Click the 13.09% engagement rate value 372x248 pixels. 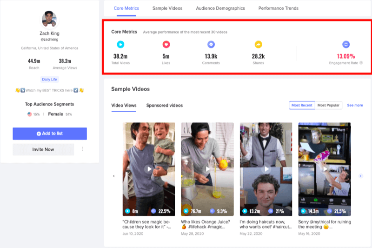tap(346, 56)
